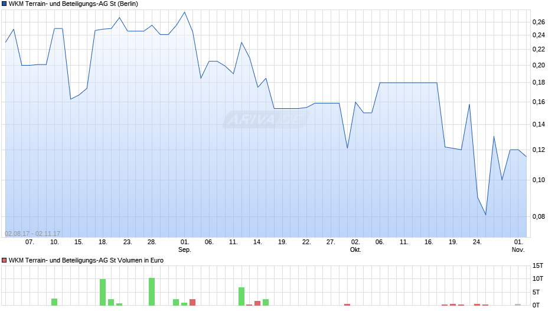The height and width of the screenshot is (311, 555).
Task: Click the red legend square for Volumen in Euro
Action: point(4,260)
